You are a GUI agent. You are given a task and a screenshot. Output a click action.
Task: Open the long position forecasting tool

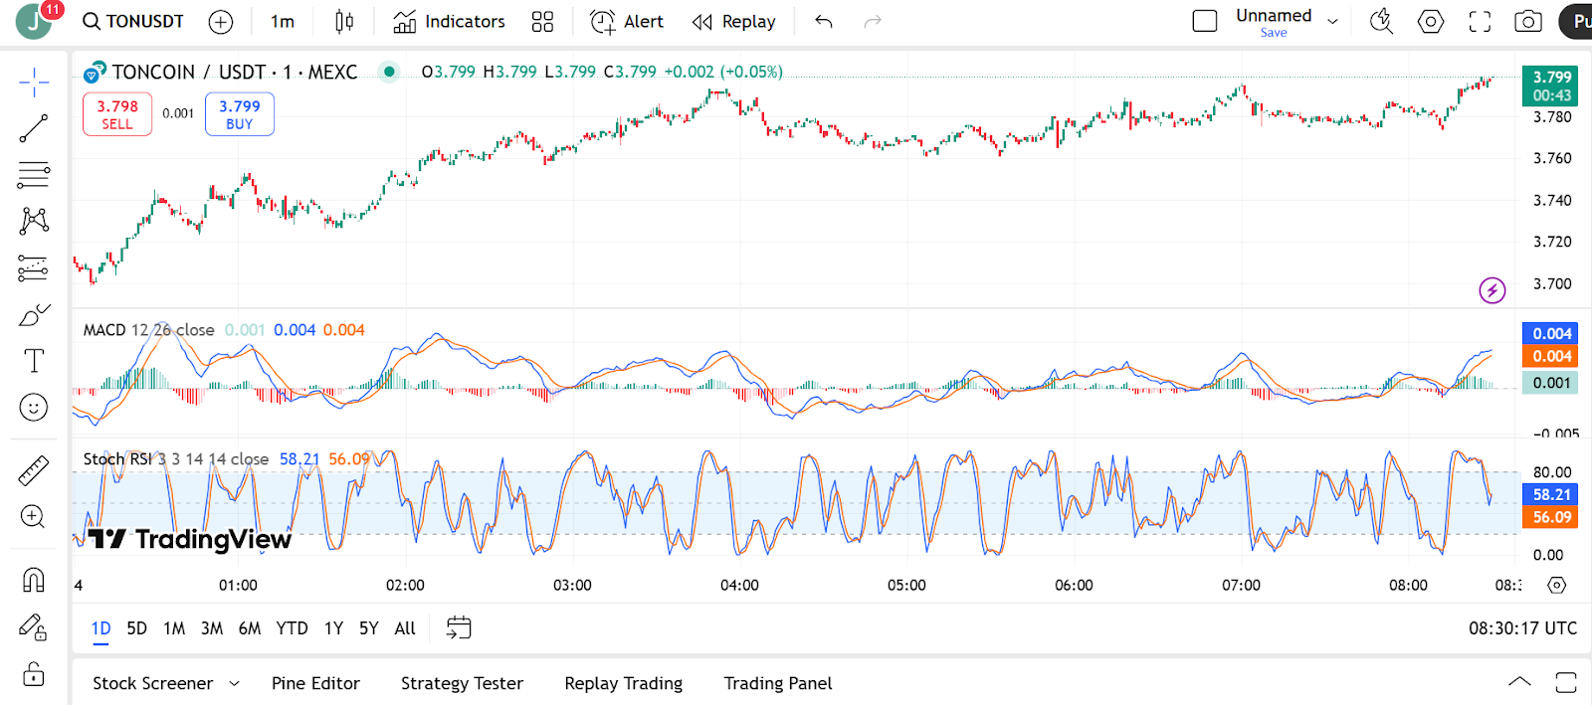pos(34,267)
